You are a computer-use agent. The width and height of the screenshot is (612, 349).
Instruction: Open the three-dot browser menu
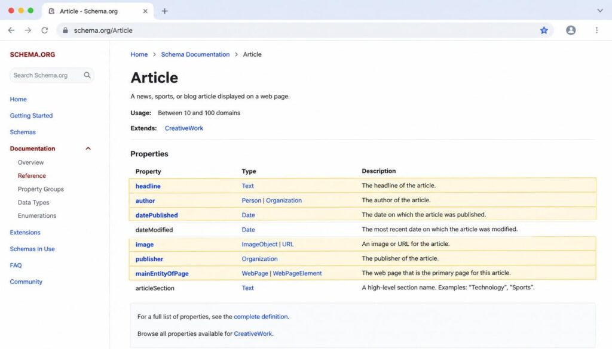(596, 30)
